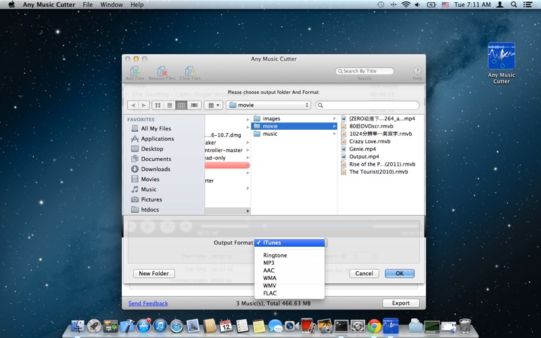Click the file dialog search field
Viewport: 541px width, 338px height.
click(x=367, y=105)
